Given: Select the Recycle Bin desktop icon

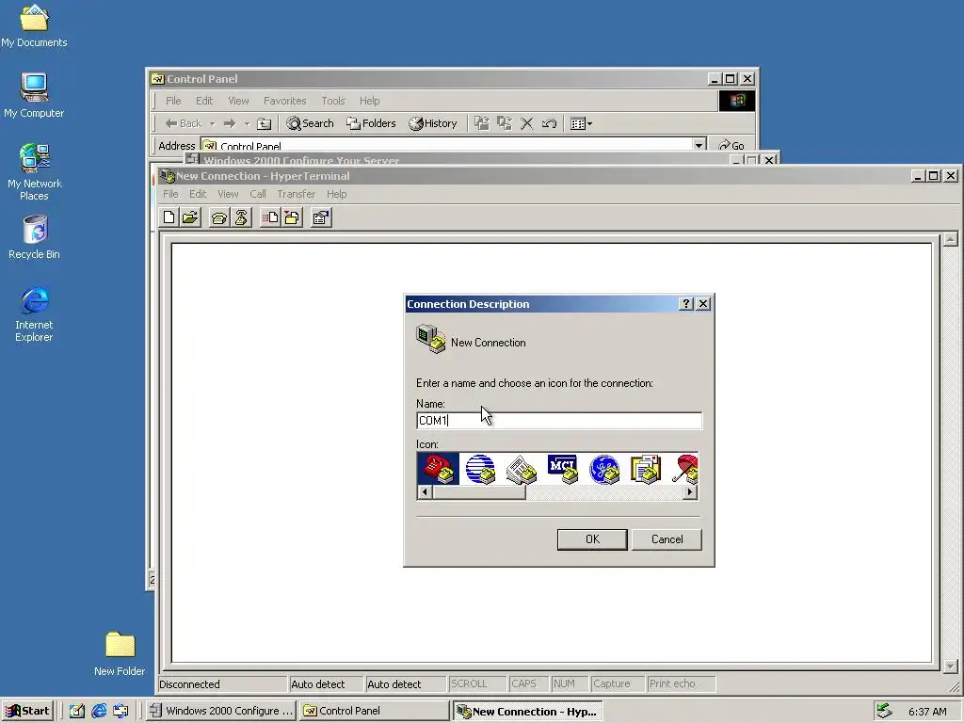Looking at the screenshot, I should [x=35, y=237].
